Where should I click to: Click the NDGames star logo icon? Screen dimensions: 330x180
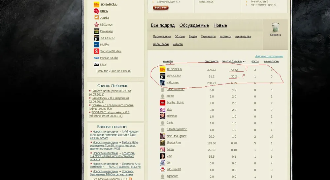pos(96,25)
